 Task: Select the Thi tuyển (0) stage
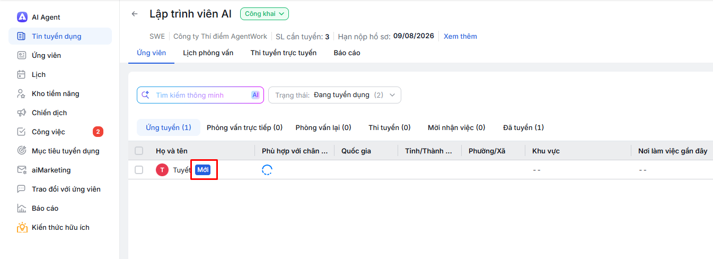point(390,127)
